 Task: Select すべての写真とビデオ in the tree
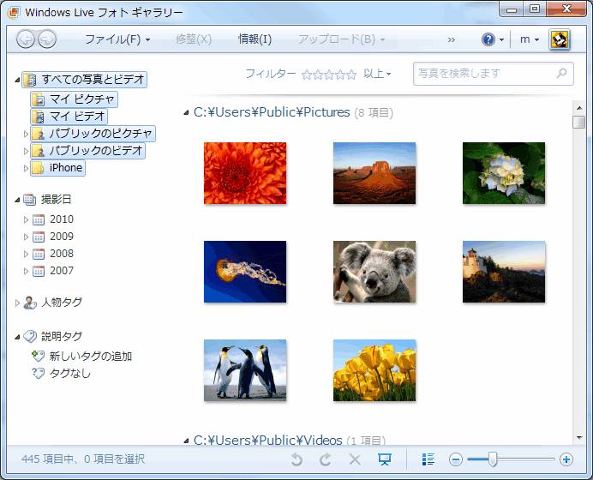84,80
